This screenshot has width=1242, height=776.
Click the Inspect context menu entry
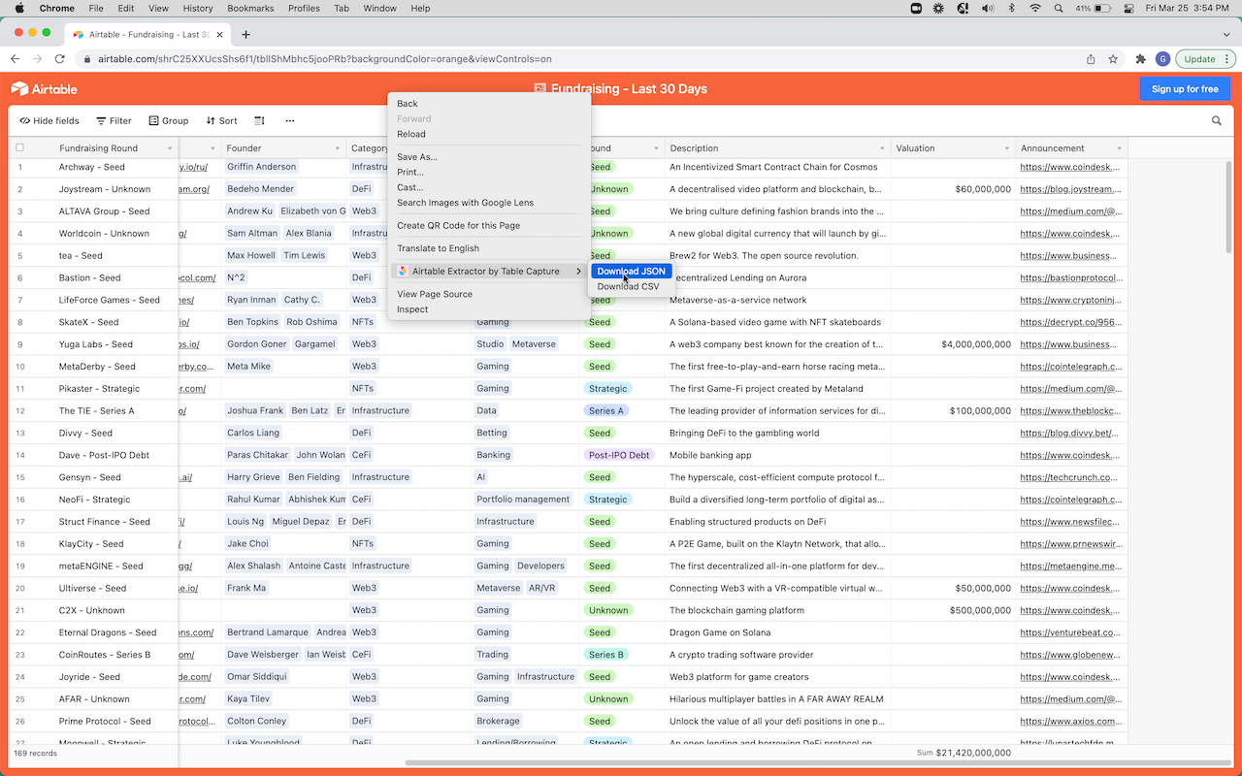click(412, 309)
